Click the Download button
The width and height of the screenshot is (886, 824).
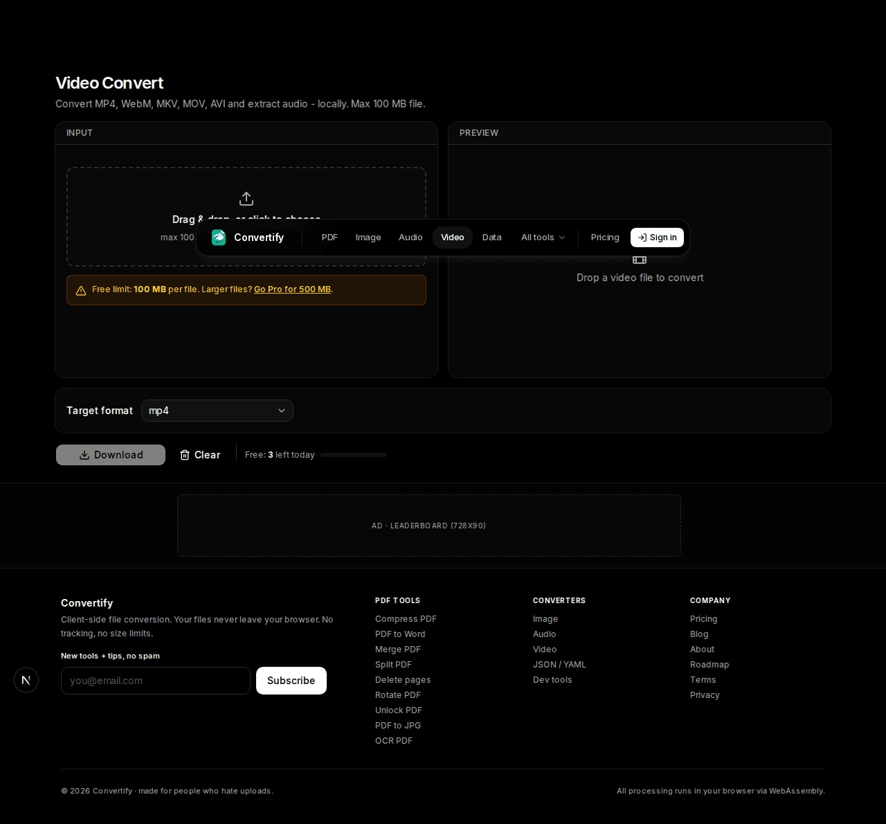click(x=111, y=455)
